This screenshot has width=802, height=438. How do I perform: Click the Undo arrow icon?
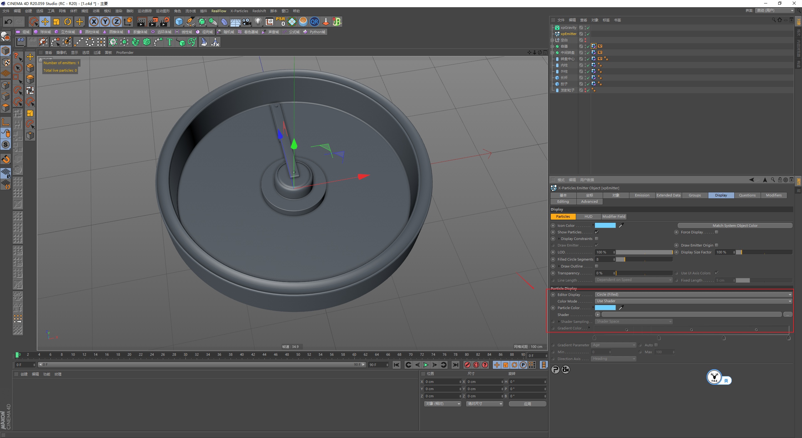8,22
